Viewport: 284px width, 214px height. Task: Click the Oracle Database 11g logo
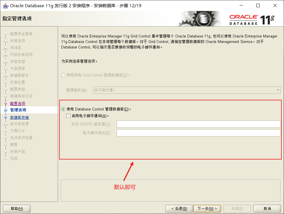tap(252, 20)
